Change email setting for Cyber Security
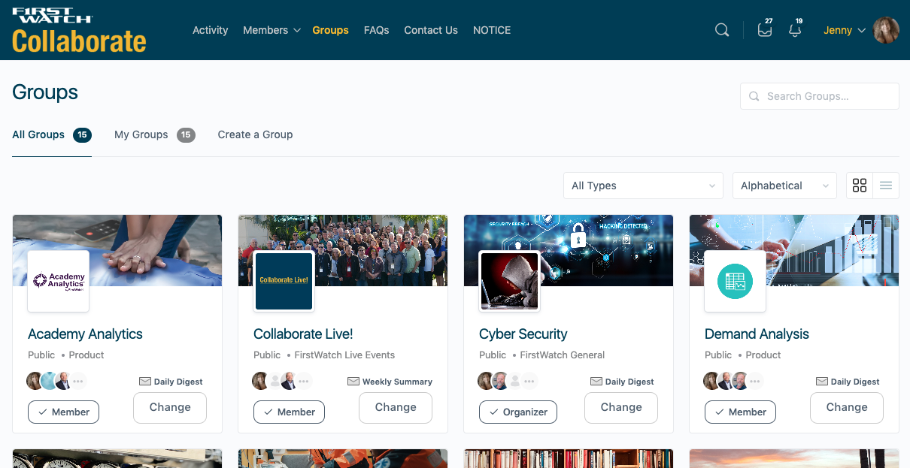 pos(621,408)
